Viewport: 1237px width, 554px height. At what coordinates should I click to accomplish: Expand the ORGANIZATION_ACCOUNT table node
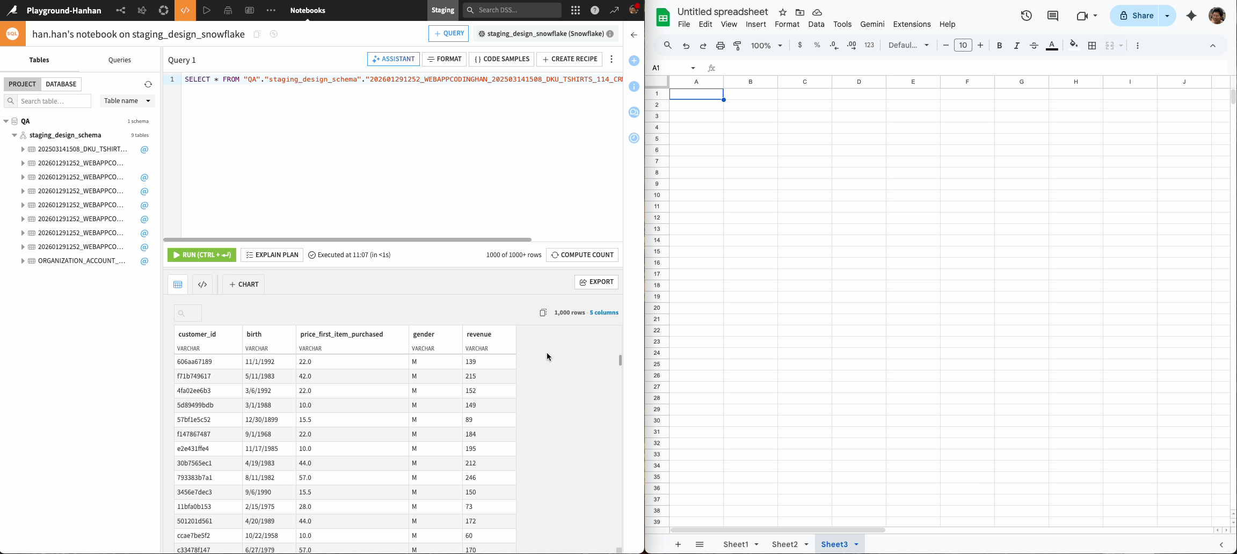point(23,261)
